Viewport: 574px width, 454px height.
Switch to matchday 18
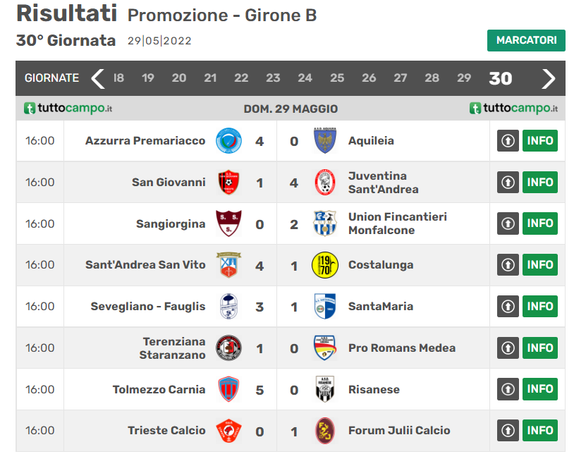click(x=118, y=78)
